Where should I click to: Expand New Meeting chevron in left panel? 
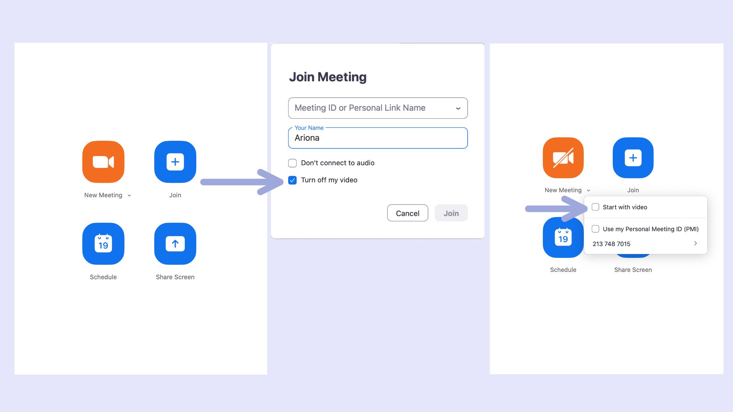[x=129, y=196]
